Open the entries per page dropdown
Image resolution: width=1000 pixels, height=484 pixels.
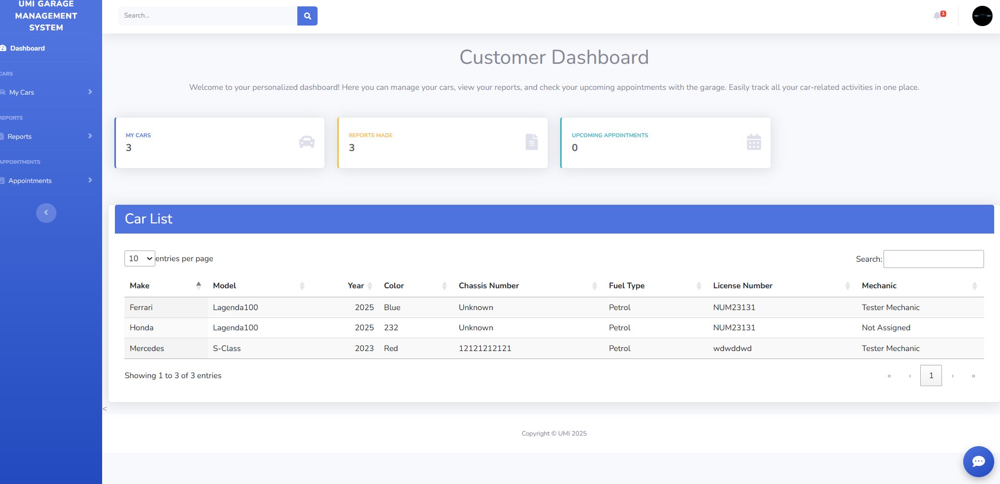pyautogui.click(x=140, y=258)
